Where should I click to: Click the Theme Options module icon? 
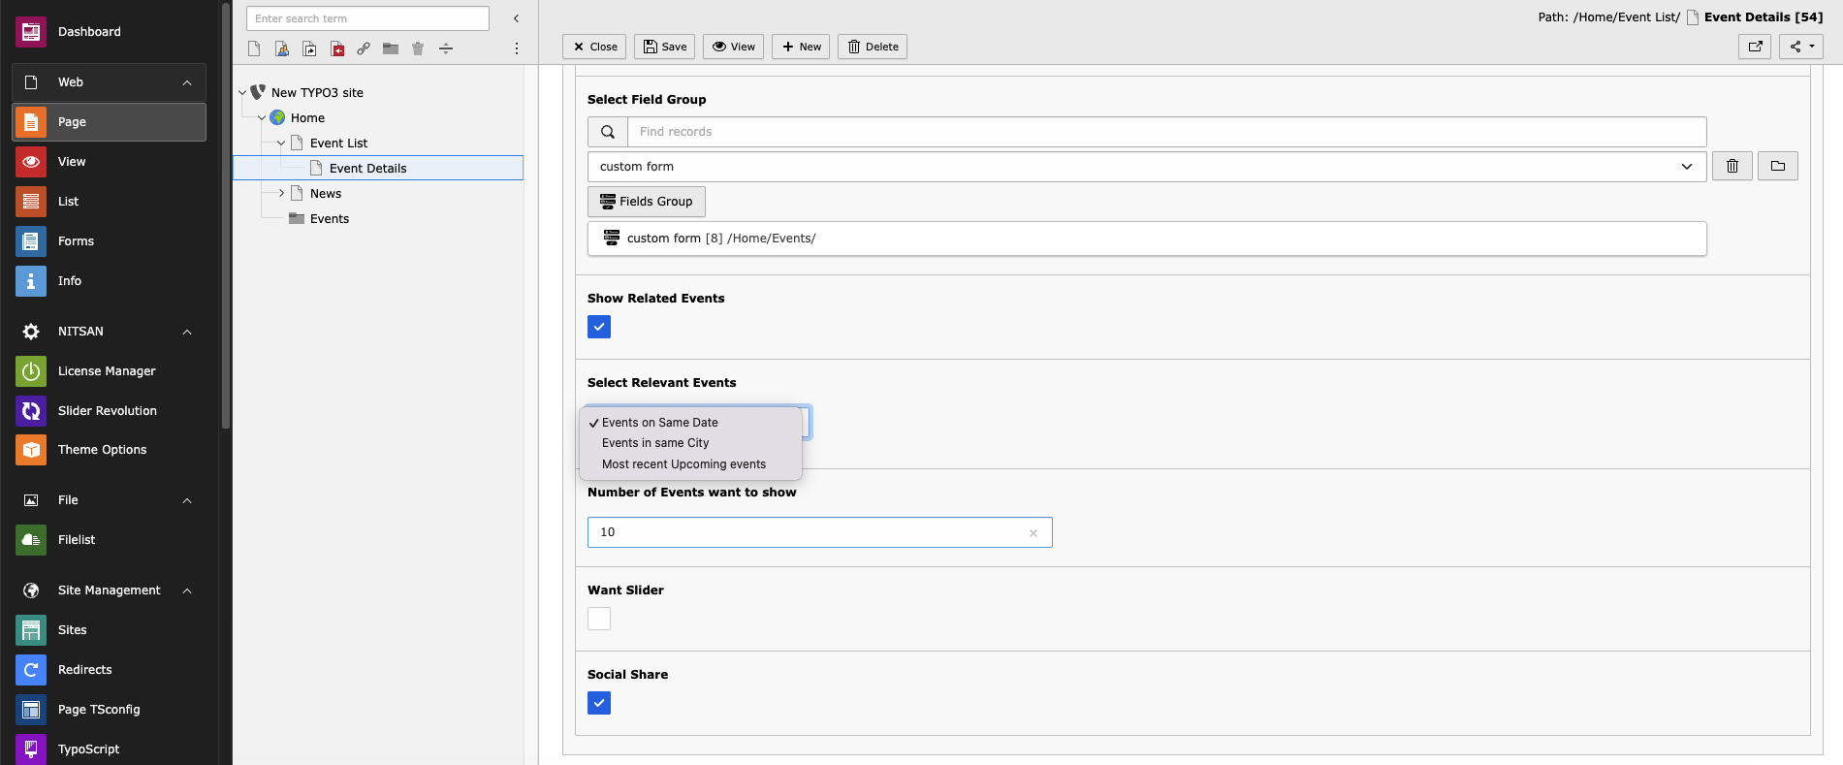pyautogui.click(x=31, y=450)
